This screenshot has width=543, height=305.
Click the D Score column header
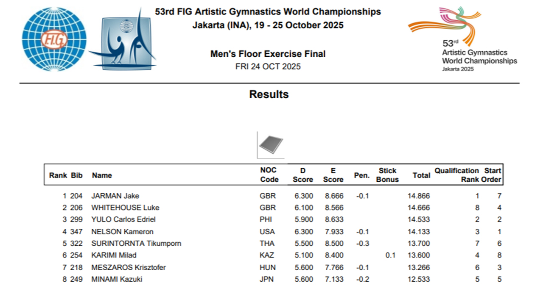point(303,175)
